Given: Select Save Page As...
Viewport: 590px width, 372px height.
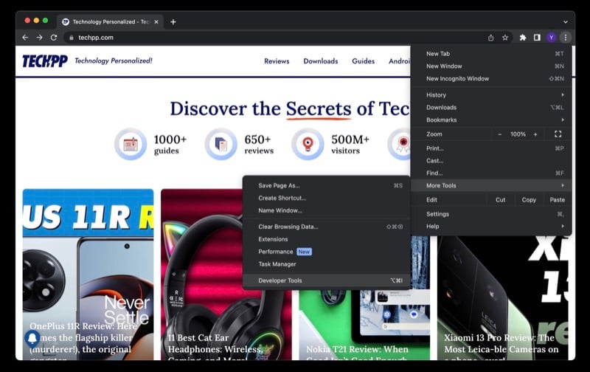Looking at the screenshot, I should tap(326, 185).
